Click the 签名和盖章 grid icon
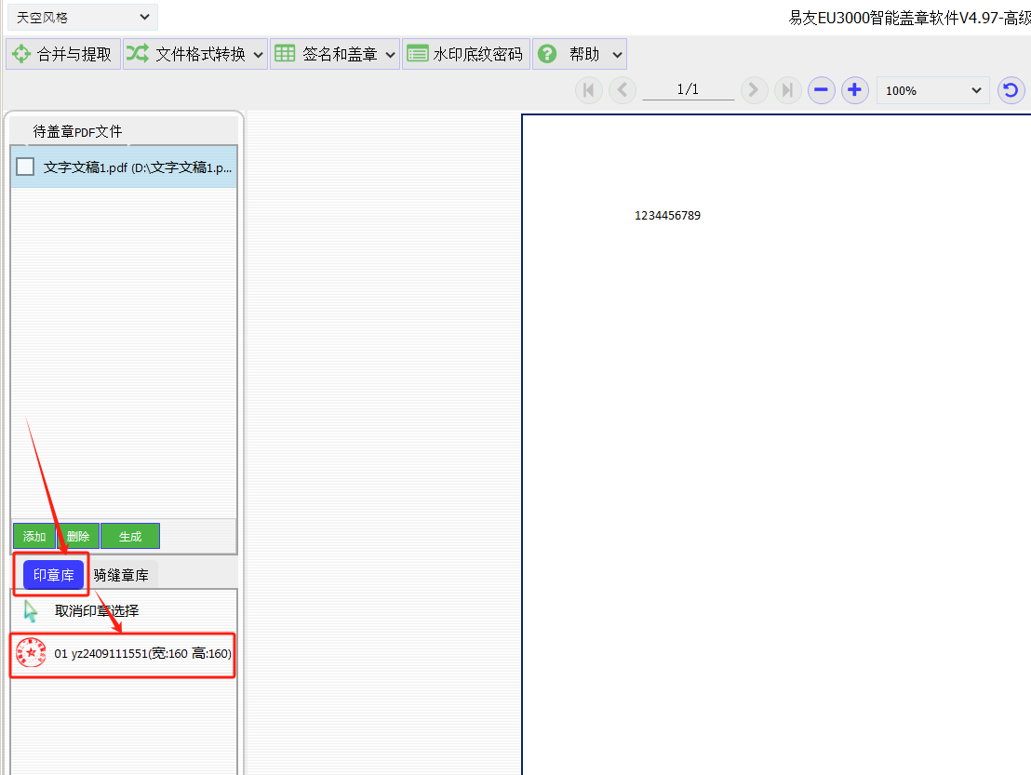 (285, 53)
